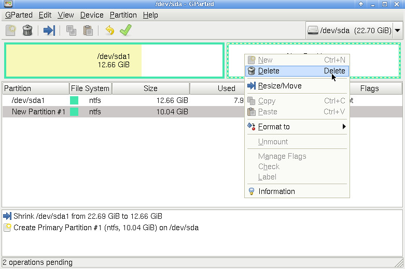Minimize the GParted window
Screen dimensions: 405x269
[373, 4]
